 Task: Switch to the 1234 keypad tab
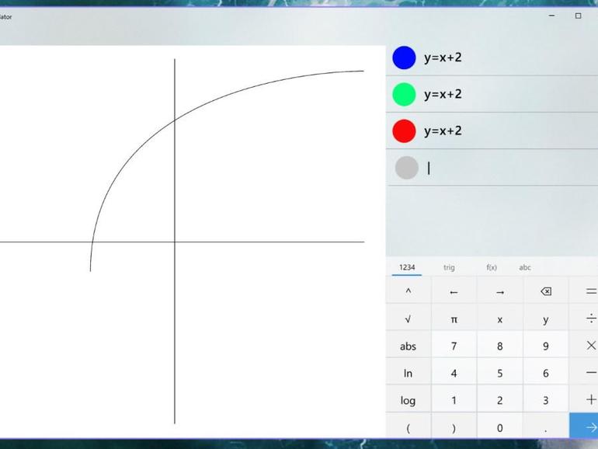point(407,267)
